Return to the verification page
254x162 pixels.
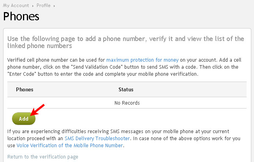43,157
